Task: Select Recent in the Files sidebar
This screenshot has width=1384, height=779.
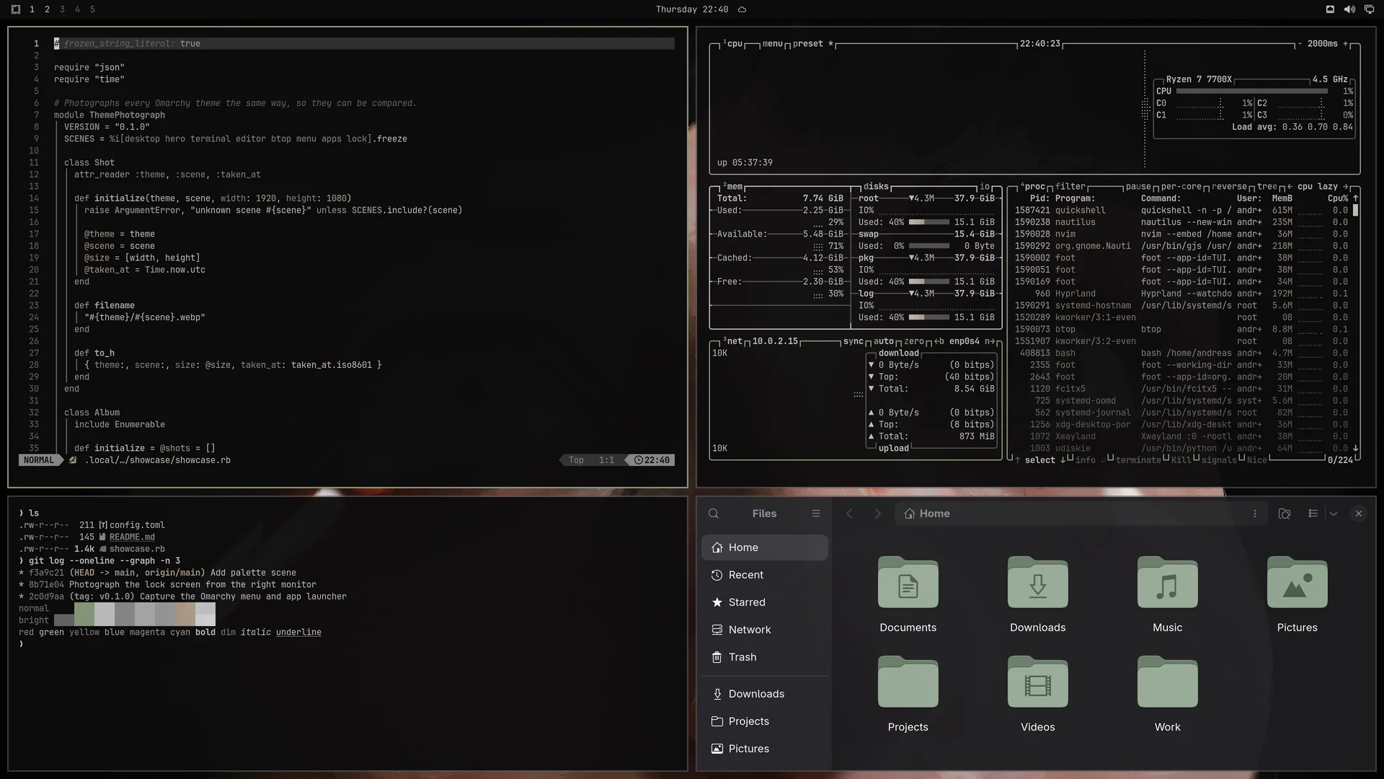Action: [x=765, y=575]
